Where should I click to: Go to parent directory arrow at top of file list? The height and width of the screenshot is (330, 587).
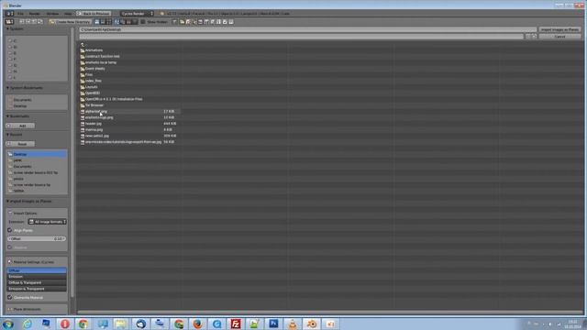tap(83, 45)
